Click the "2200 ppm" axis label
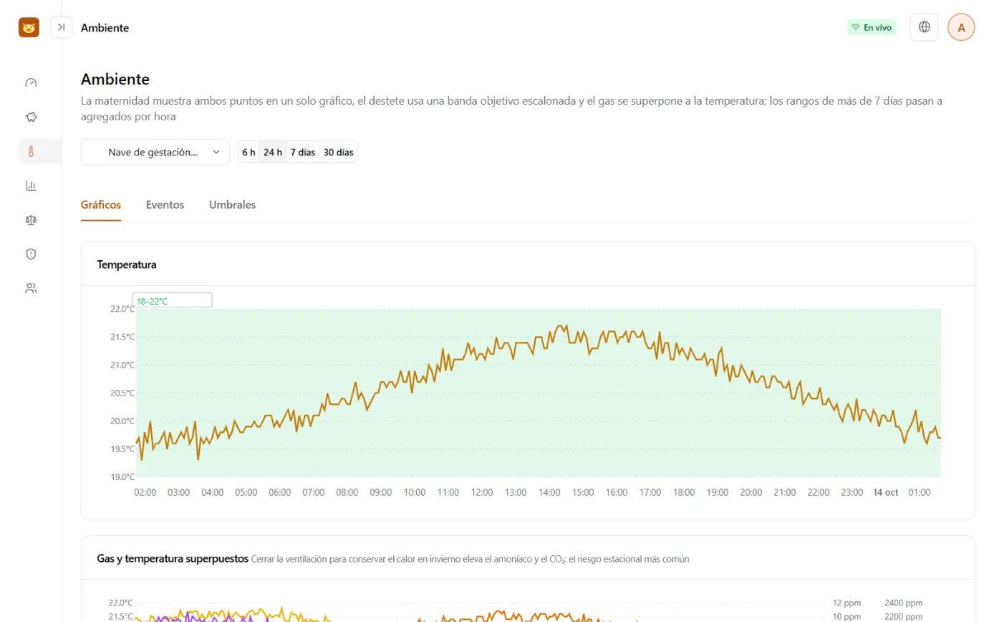 pos(904,617)
